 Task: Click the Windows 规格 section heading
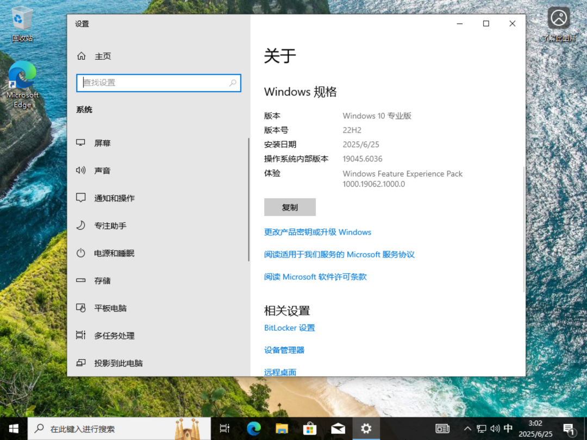pyautogui.click(x=300, y=92)
